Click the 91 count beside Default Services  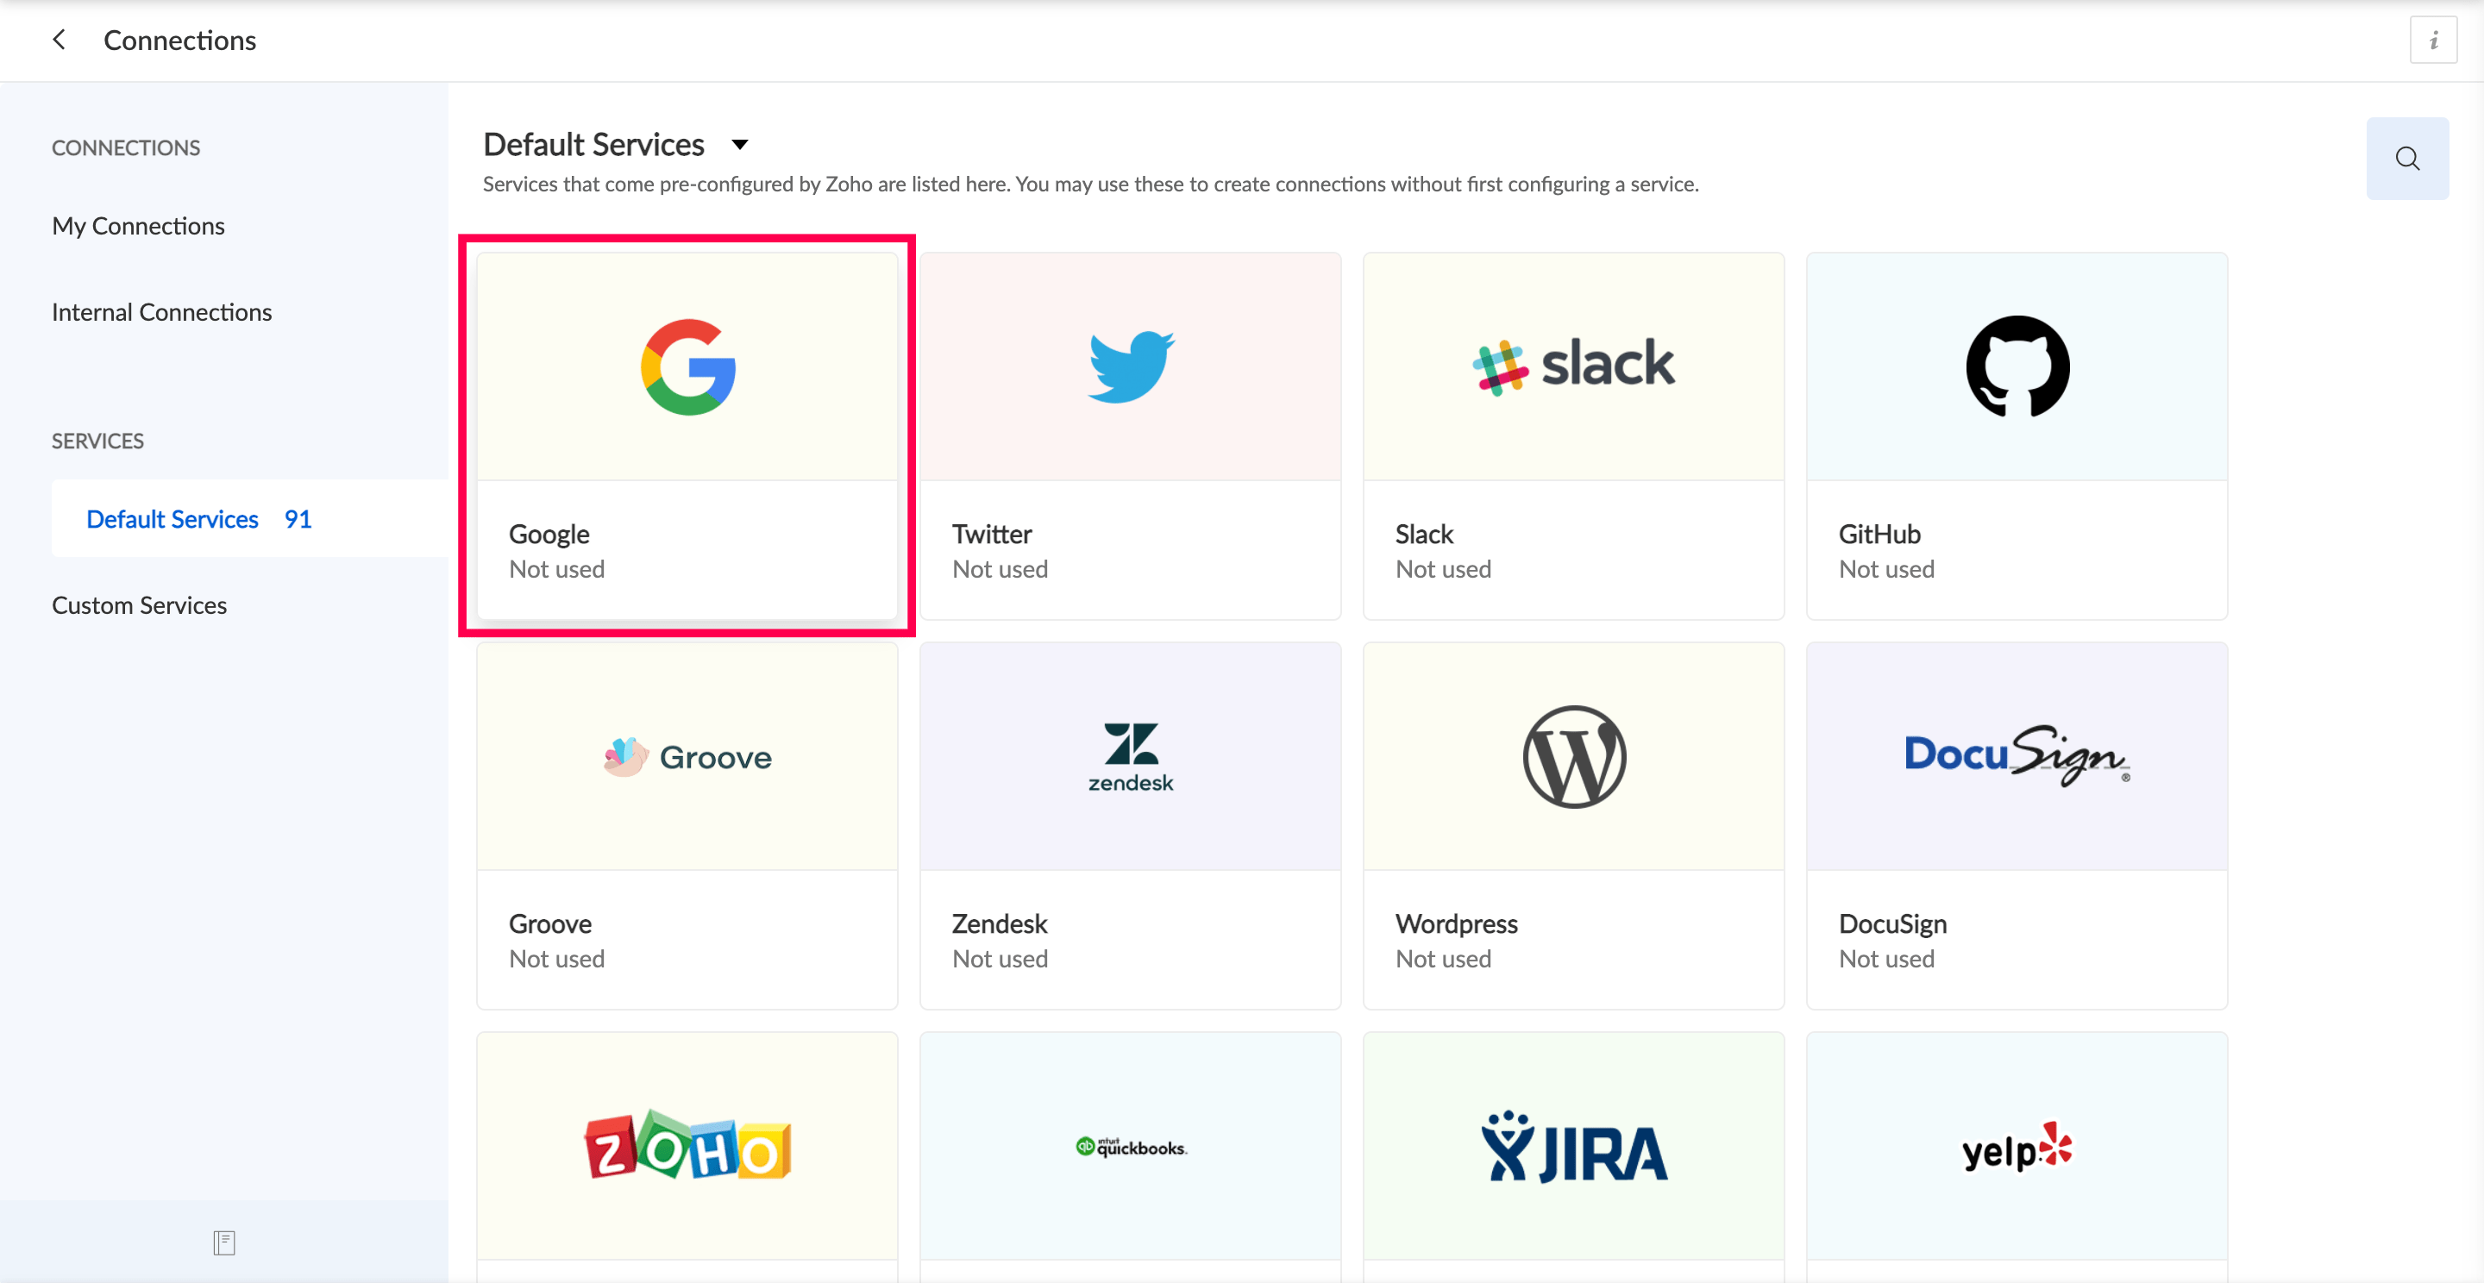pyautogui.click(x=297, y=518)
